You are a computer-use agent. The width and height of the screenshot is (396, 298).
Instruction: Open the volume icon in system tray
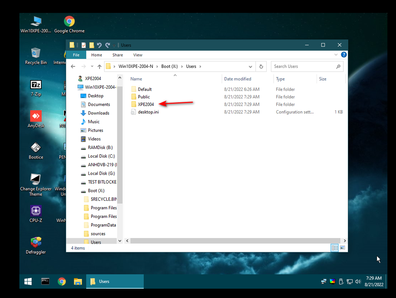358,281
